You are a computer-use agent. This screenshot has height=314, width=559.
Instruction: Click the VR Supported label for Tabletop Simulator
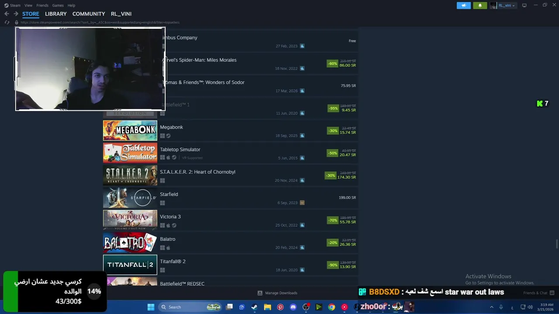tap(192, 158)
